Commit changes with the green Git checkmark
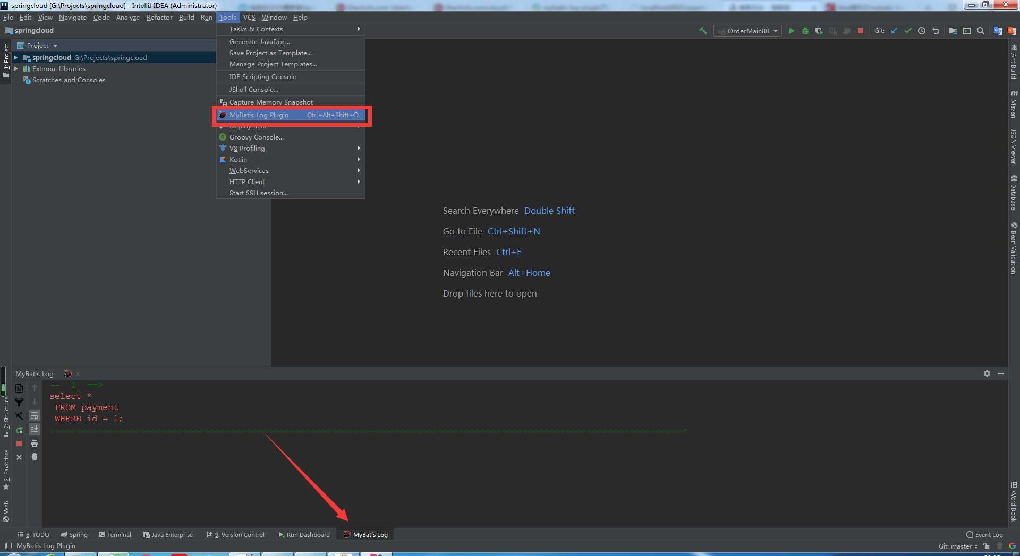1020x556 pixels. tap(908, 31)
